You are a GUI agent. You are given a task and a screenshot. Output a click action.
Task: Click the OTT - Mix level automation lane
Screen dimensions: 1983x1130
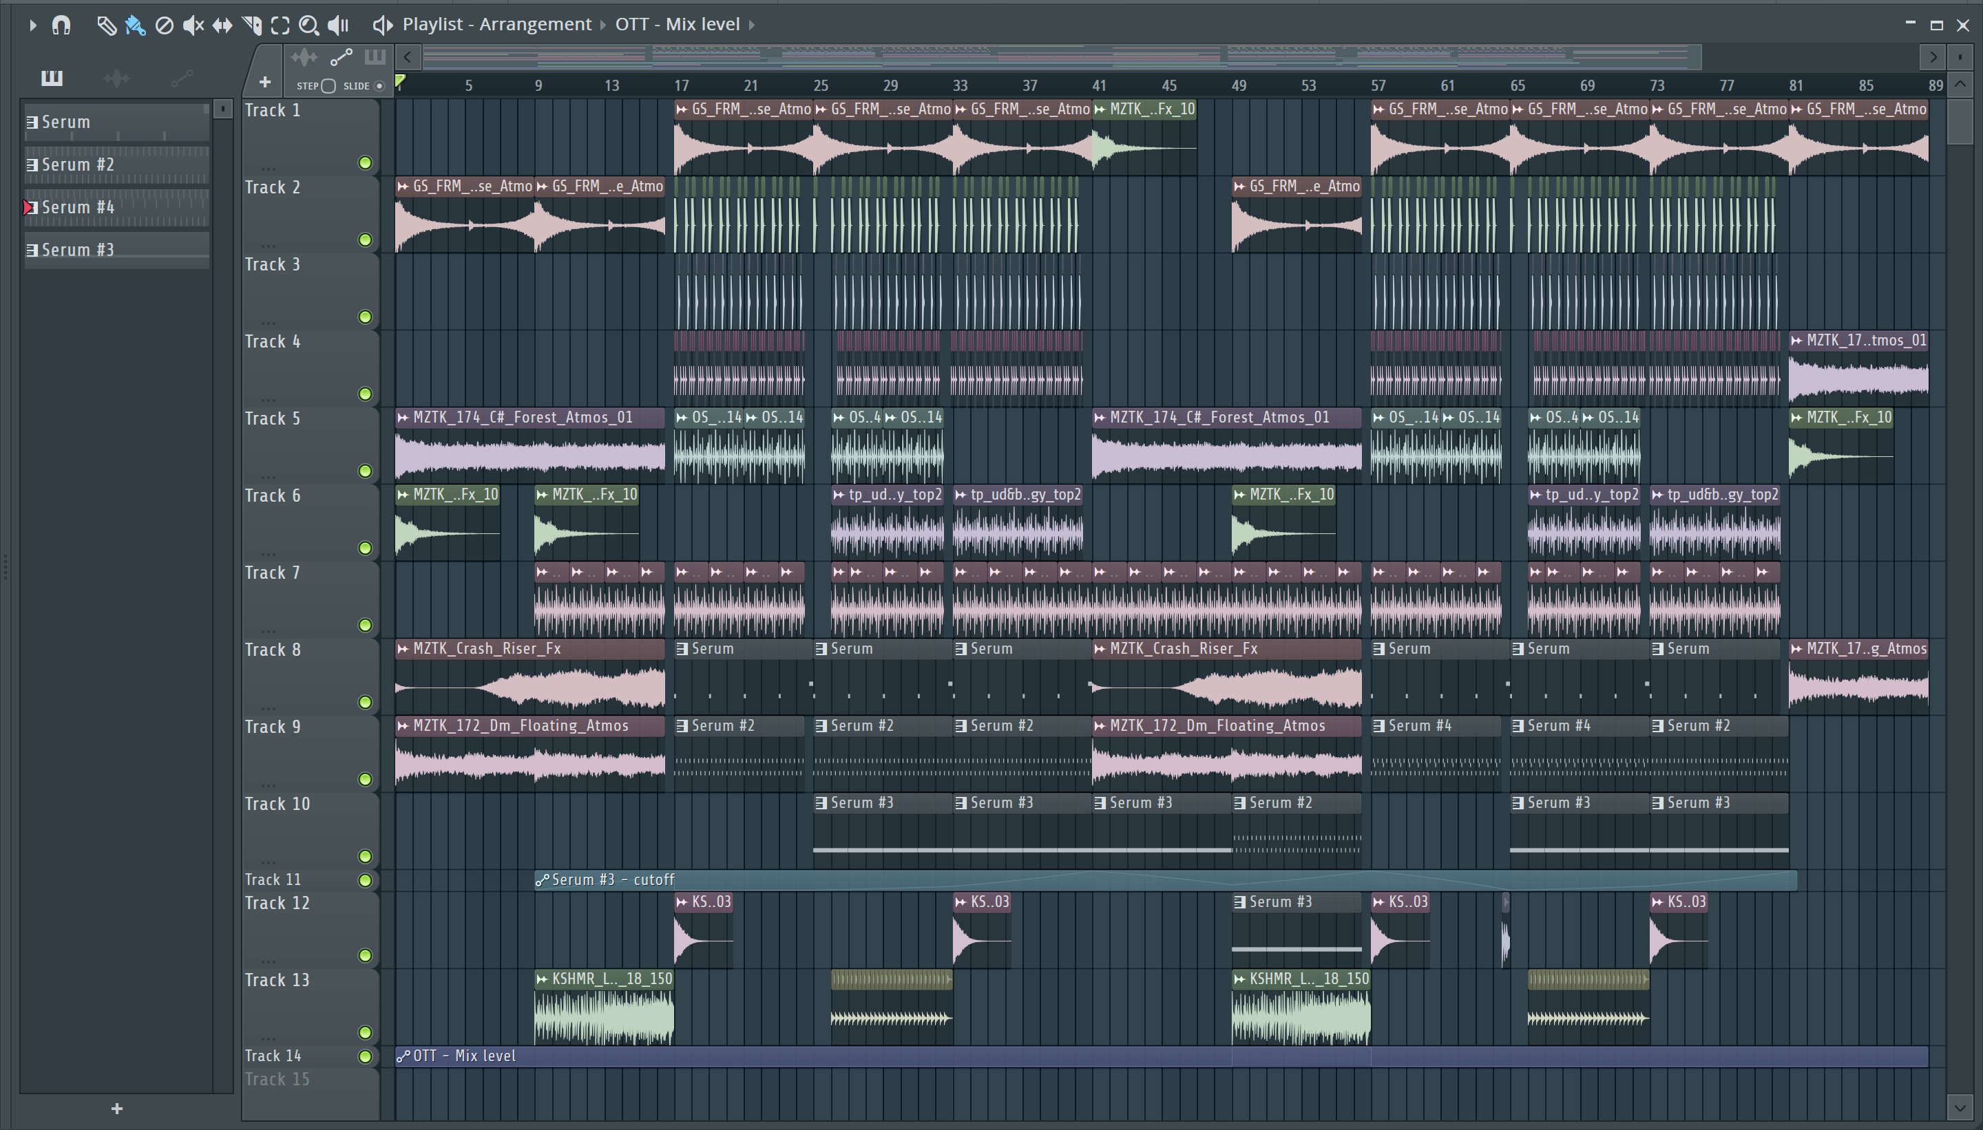click(1162, 1056)
